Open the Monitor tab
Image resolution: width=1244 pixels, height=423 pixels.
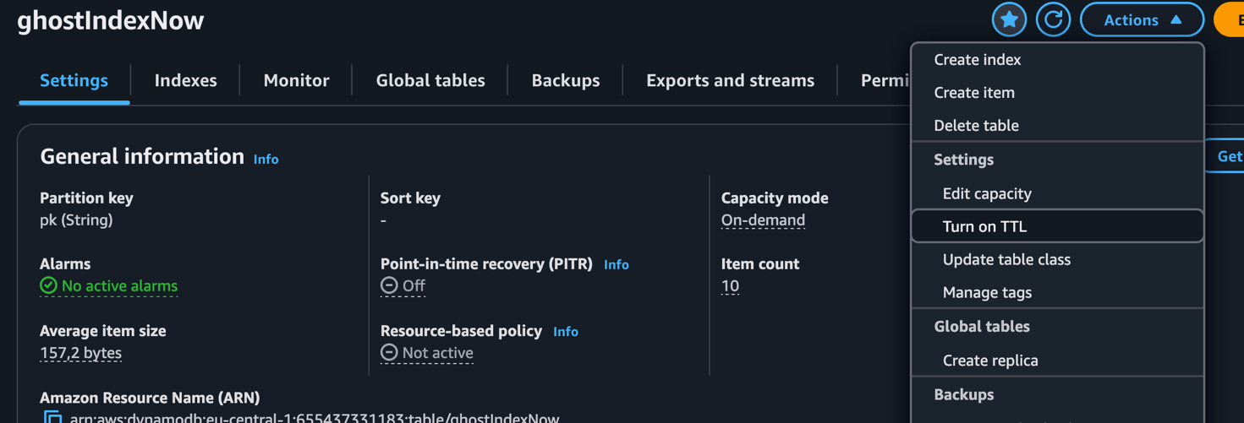[296, 80]
